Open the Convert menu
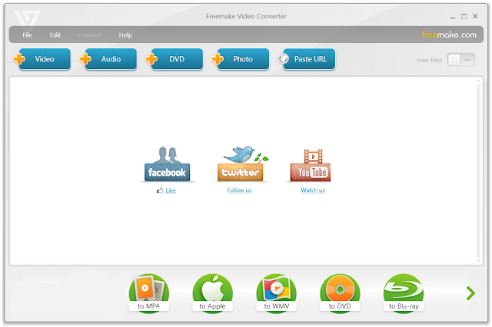Image resolution: width=492 pixels, height=327 pixels. (x=90, y=35)
